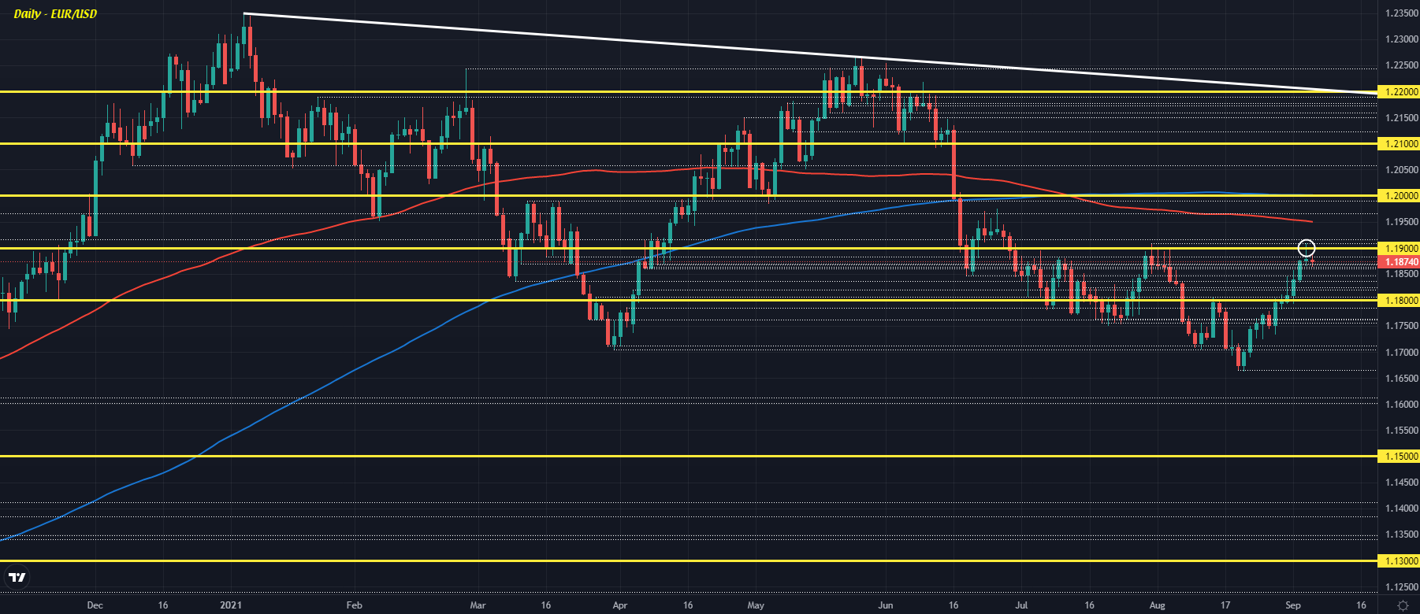Image resolution: width=1420 pixels, height=614 pixels.
Task: Click the Daily - EUR/USD chart title
Action: pos(55,14)
